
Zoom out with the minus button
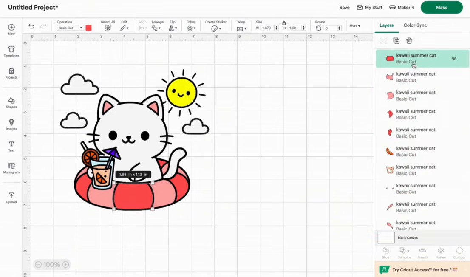38,264
